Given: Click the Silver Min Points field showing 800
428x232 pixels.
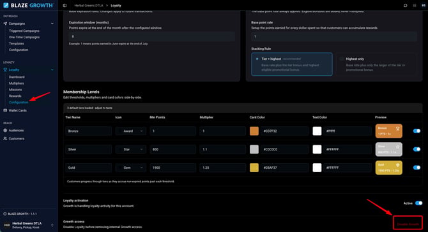Looking at the screenshot, I should point(172,149).
